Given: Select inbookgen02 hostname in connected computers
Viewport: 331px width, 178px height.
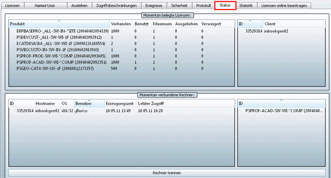Looking at the screenshot, I should 47,111.
